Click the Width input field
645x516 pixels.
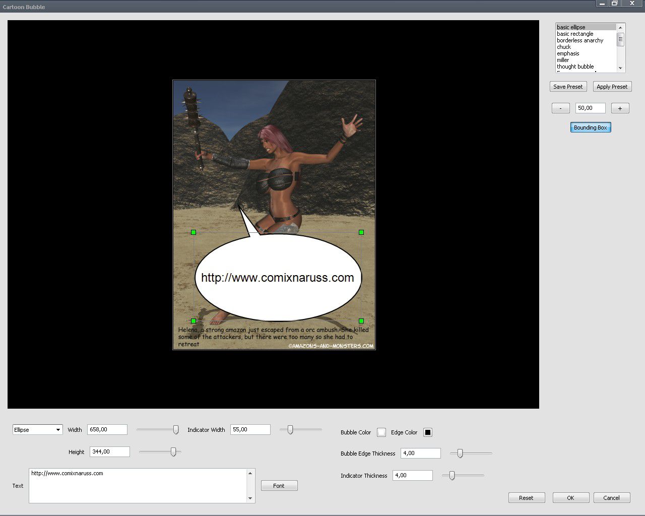click(107, 429)
